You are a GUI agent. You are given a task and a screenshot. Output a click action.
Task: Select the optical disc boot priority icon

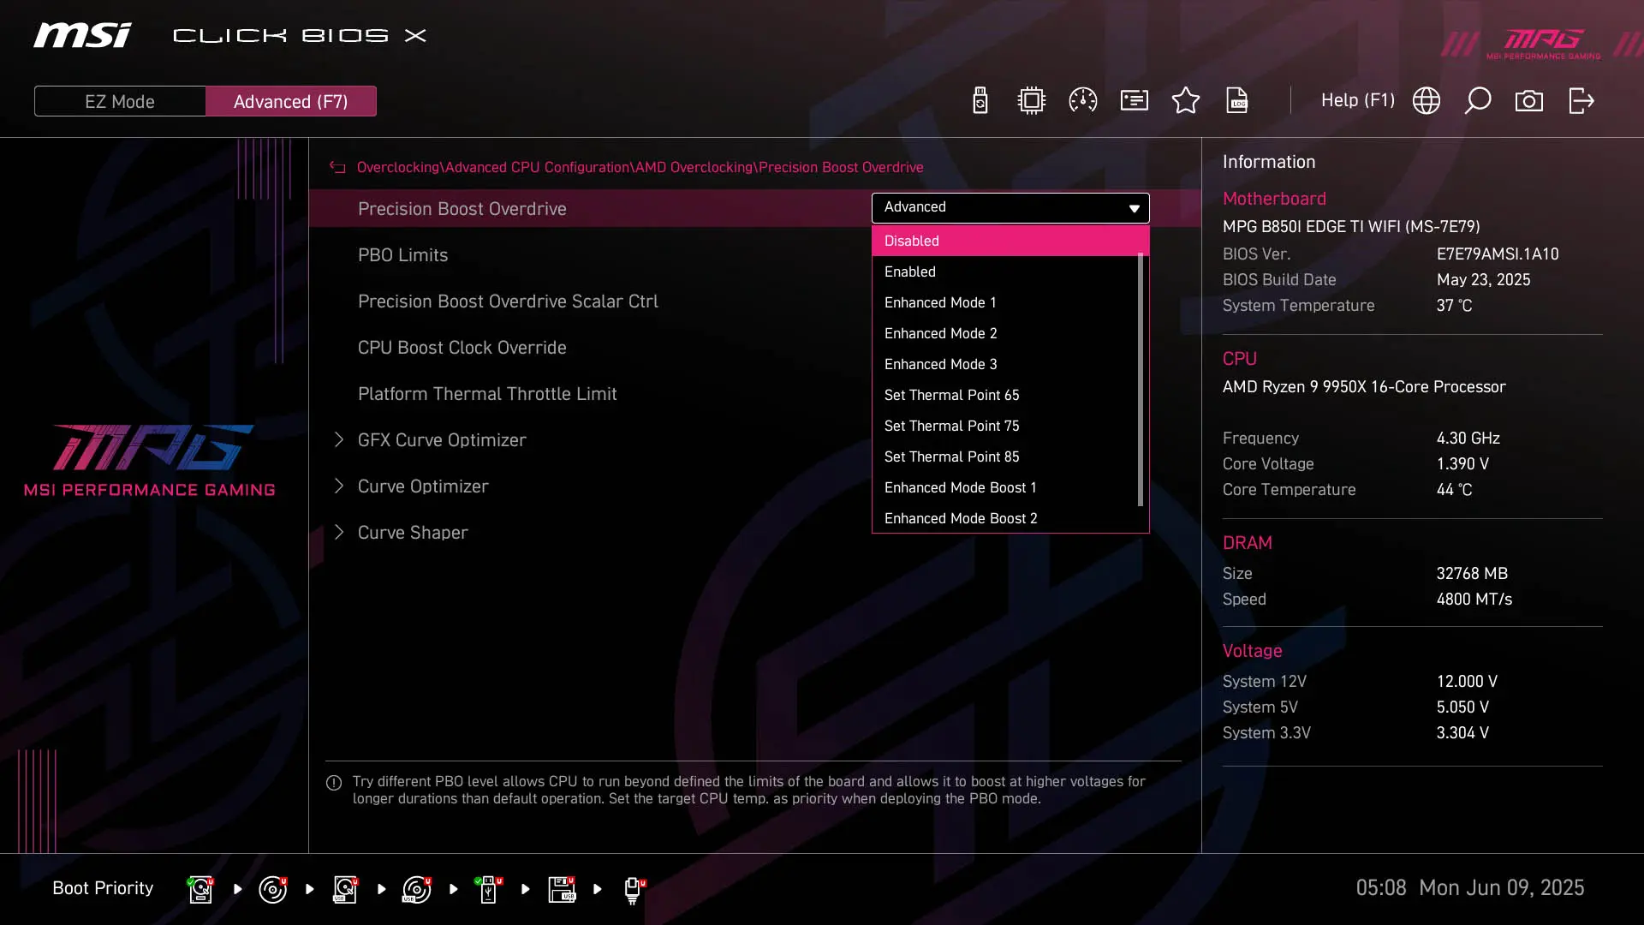[x=273, y=889]
